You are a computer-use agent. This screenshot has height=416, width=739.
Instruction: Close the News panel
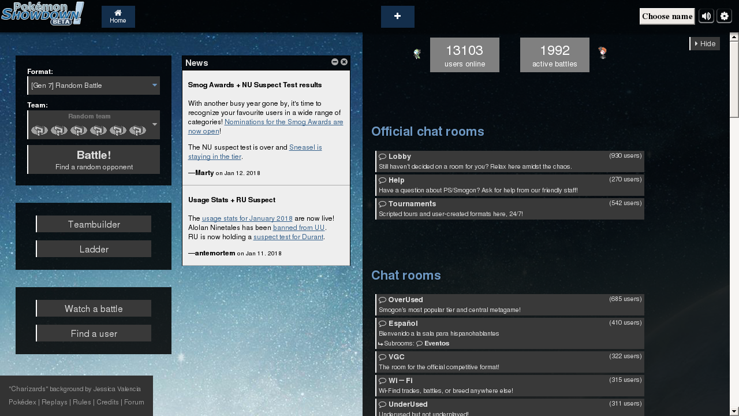344,62
